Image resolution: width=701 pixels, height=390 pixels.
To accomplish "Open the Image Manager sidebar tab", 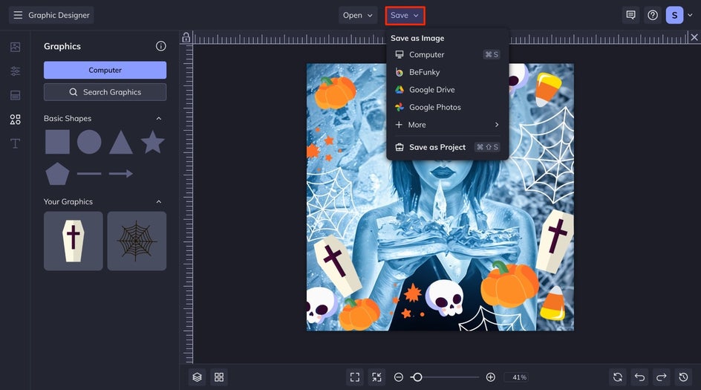I will pos(15,47).
